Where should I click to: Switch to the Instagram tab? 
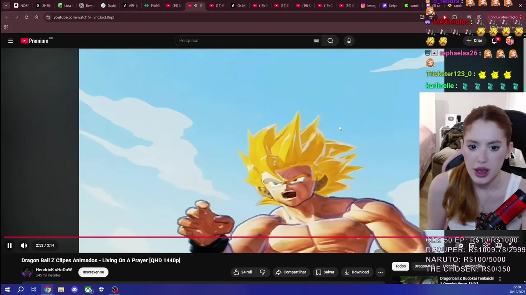(x=368, y=5)
